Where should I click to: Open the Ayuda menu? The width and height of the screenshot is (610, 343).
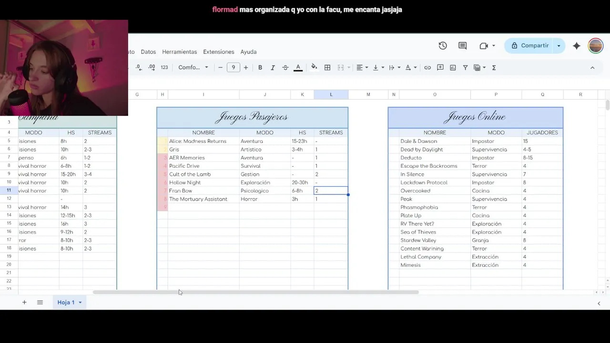pos(248,51)
